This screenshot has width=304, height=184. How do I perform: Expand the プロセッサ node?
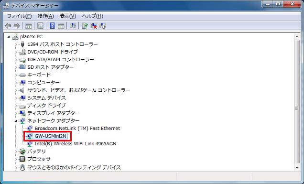pyautogui.click(x=16, y=159)
